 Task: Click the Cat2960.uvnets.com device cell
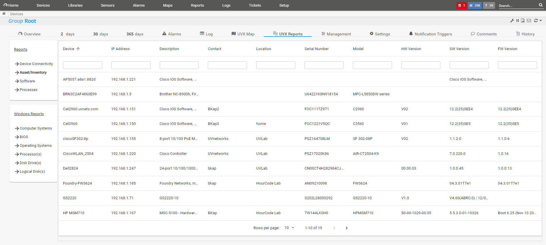(81, 109)
